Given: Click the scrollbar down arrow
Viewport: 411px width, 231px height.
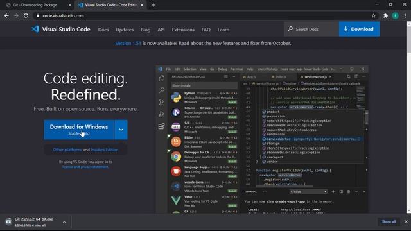Looking at the screenshot, I should 408,210.
